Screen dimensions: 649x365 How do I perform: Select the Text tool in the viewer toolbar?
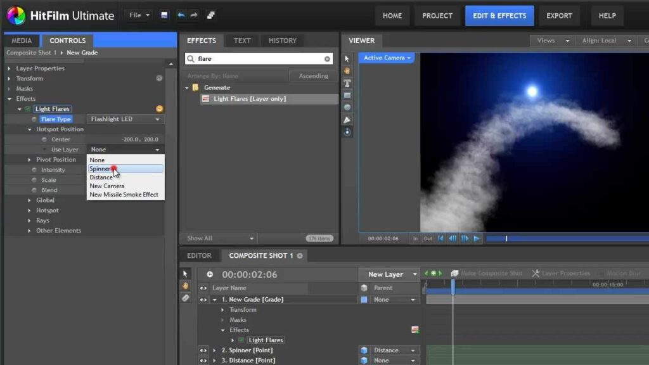point(347,84)
